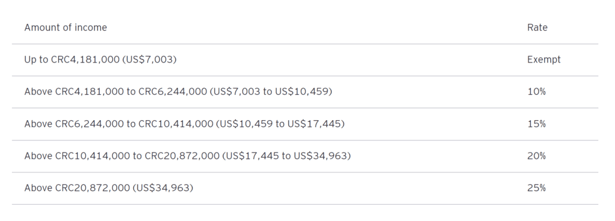
Task: Click the "CRC6,244,000" text in the 10% row
Action: tap(172, 92)
